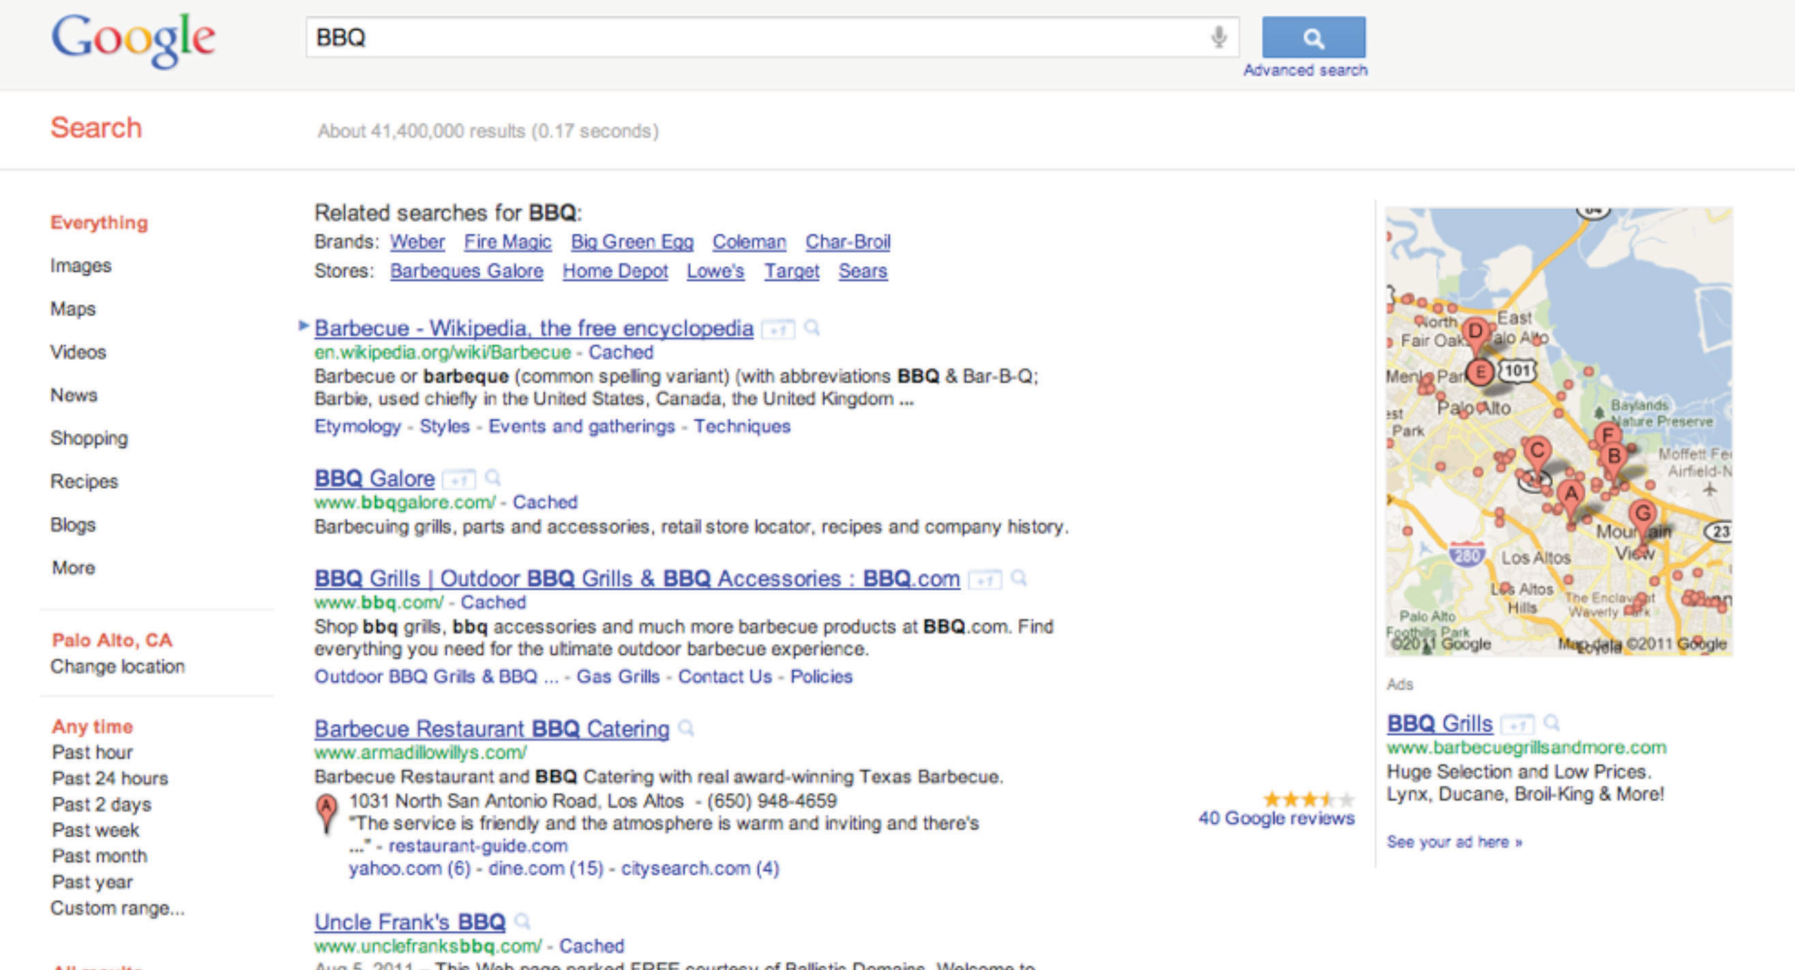This screenshot has width=1795, height=970.
Task: Click +1 button beside BBQ Galore
Action: 458,480
